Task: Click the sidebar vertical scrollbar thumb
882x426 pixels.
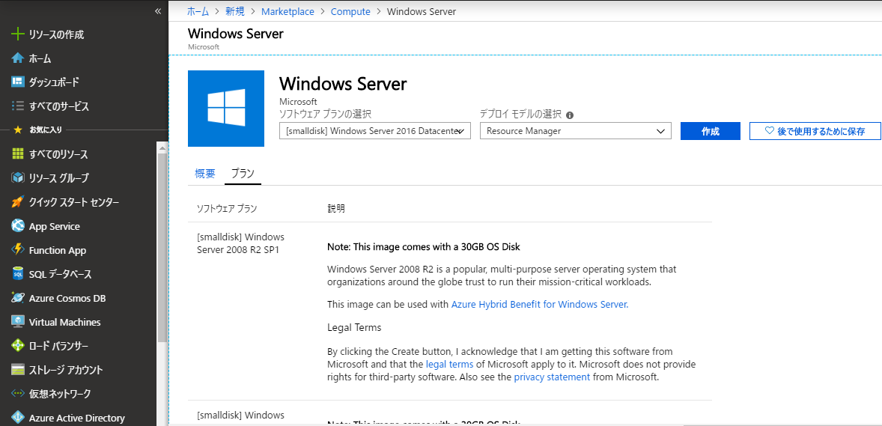Action: pyautogui.click(x=162, y=248)
